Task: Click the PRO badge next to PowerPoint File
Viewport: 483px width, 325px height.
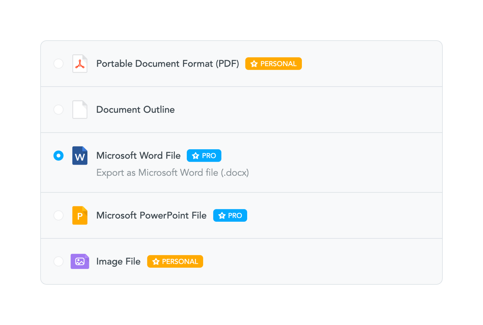Action: pyautogui.click(x=230, y=215)
